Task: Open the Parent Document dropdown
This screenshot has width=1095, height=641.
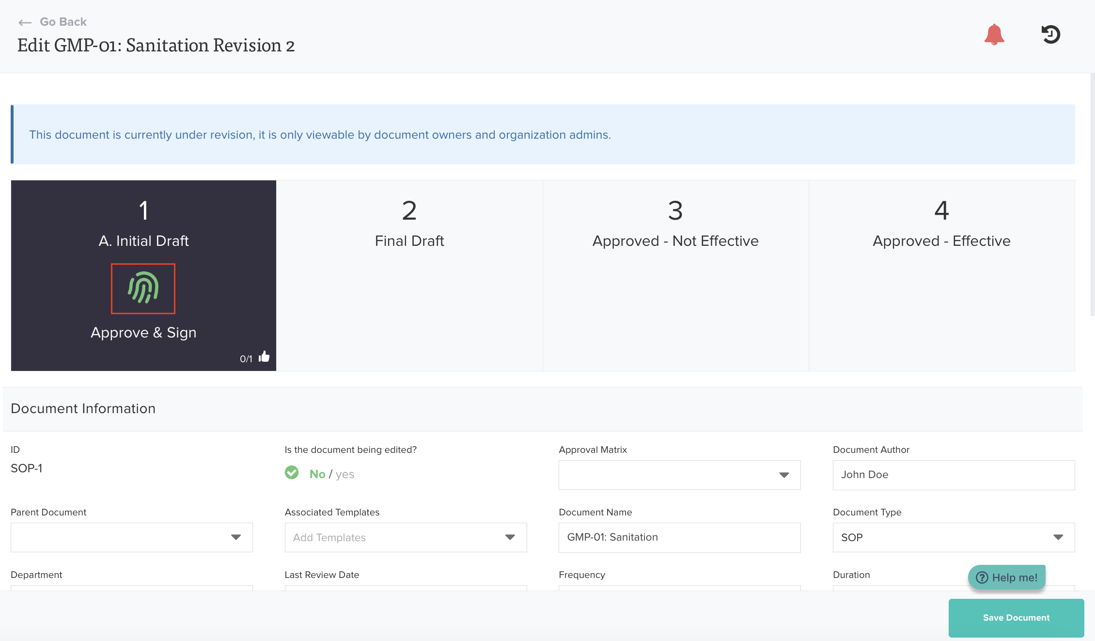Action: pos(235,537)
